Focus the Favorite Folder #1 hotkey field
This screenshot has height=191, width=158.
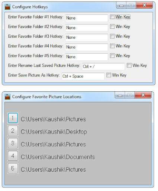point(87,18)
